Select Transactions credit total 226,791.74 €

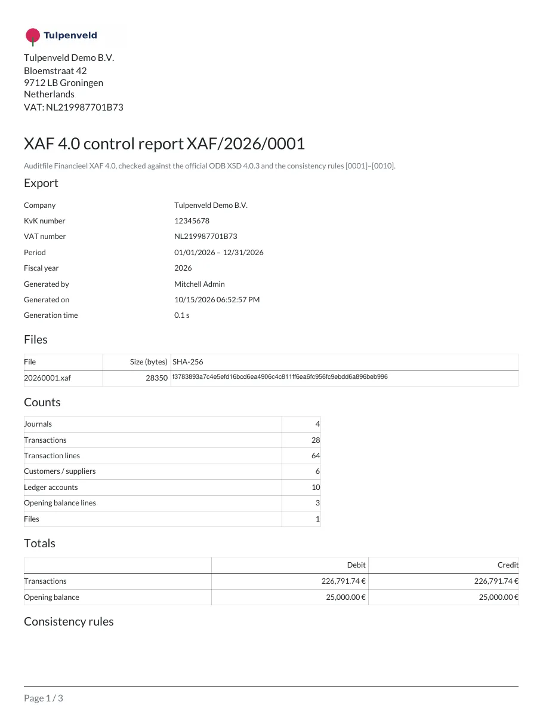click(496, 581)
